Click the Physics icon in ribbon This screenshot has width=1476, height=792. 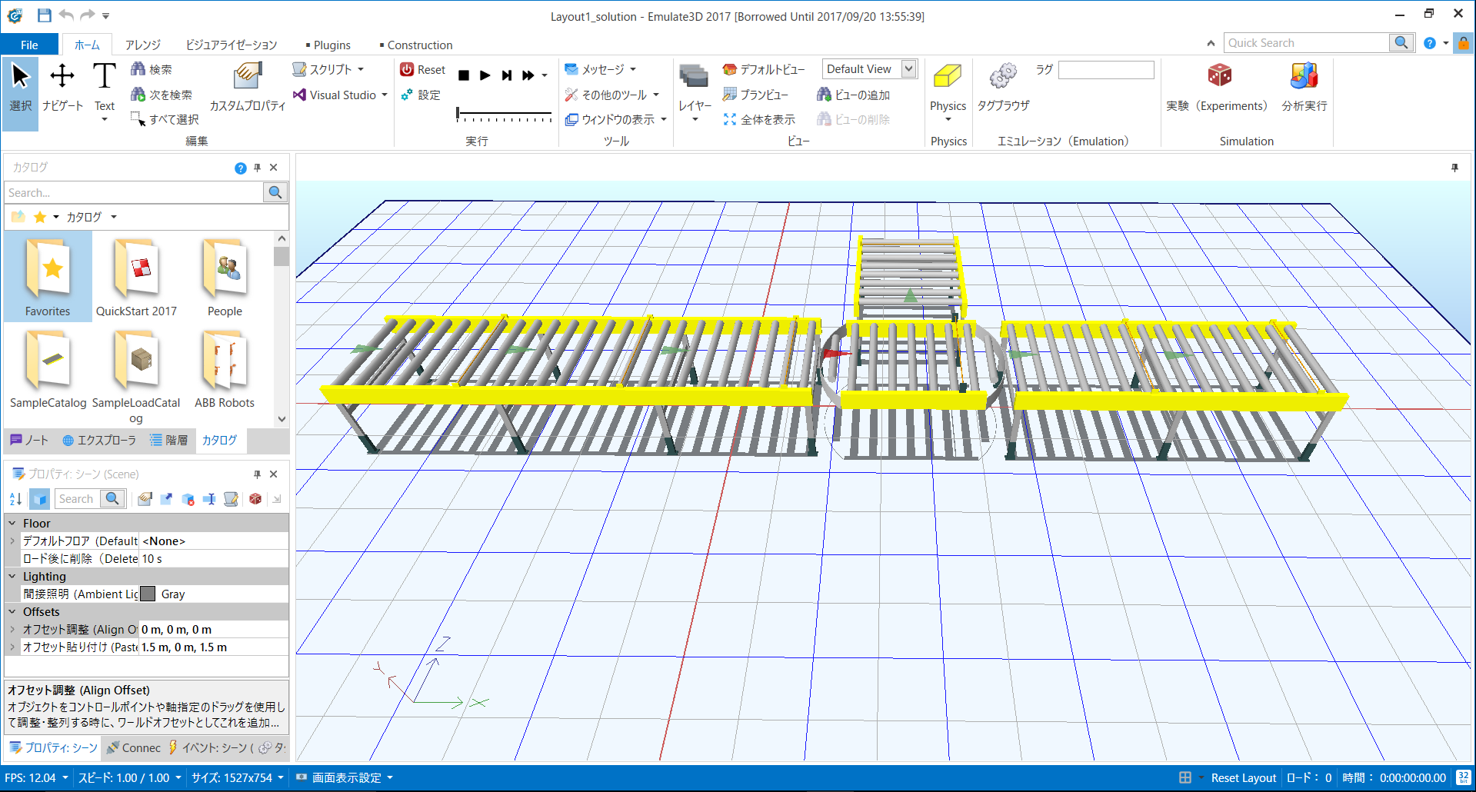pyautogui.click(x=947, y=77)
